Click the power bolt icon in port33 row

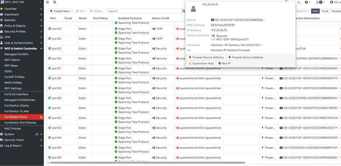(x=262, y=128)
